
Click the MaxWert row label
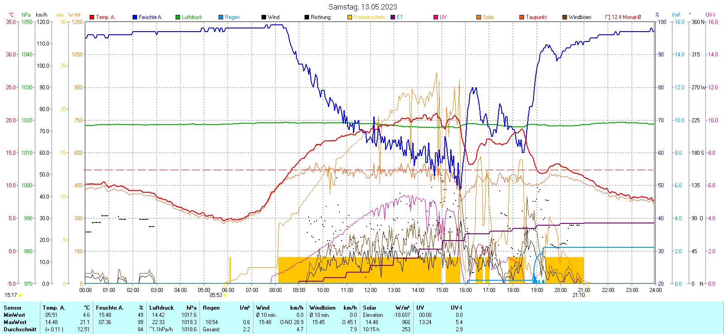point(15,322)
